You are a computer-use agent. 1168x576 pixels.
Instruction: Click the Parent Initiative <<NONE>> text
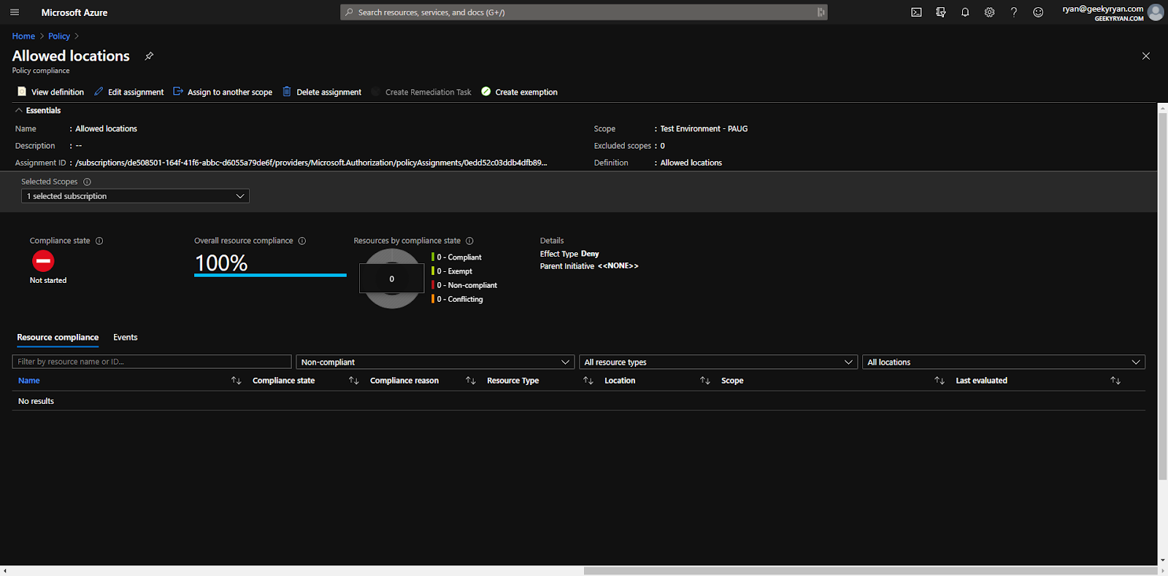[x=589, y=266]
